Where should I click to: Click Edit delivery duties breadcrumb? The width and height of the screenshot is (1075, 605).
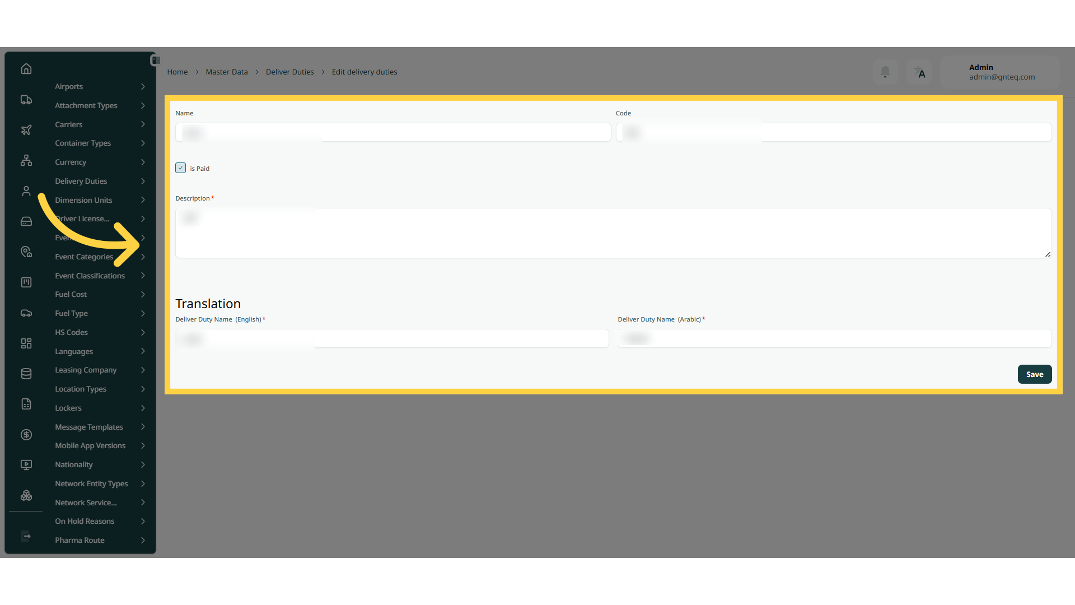point(364,72)
